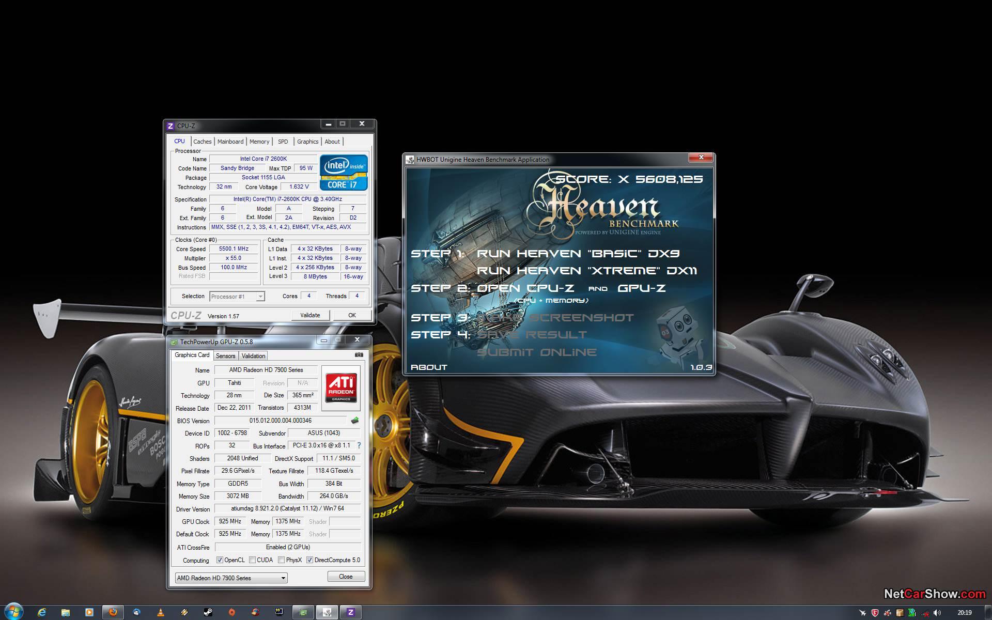Open bus interface question mark help
The width and height of the screenshot is (992, 620).
coord(359,445)
